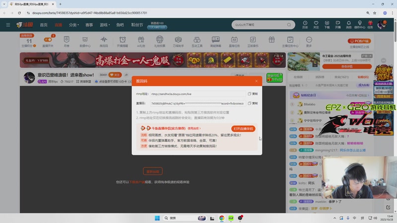
Task: Click the rtmp address field
Action: 198,94
